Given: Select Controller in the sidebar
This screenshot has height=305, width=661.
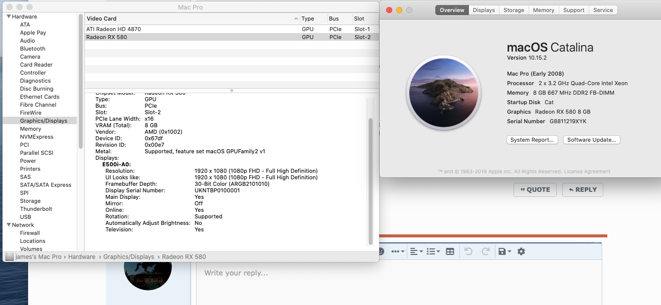Looking at the screenshot, I should pos(33,73).
